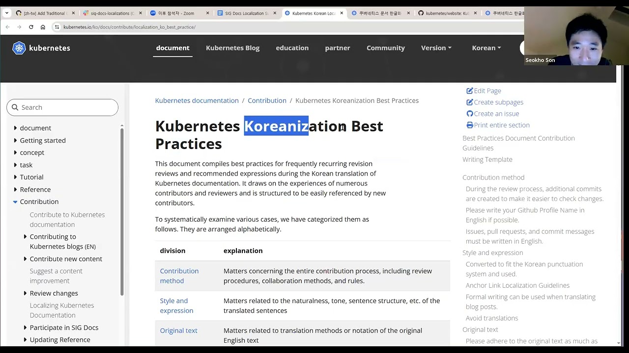Viewport: 629px width, 353px height.
Task: Expand the 'Getting started' sidebar section
Action: [x=15, y=140]
